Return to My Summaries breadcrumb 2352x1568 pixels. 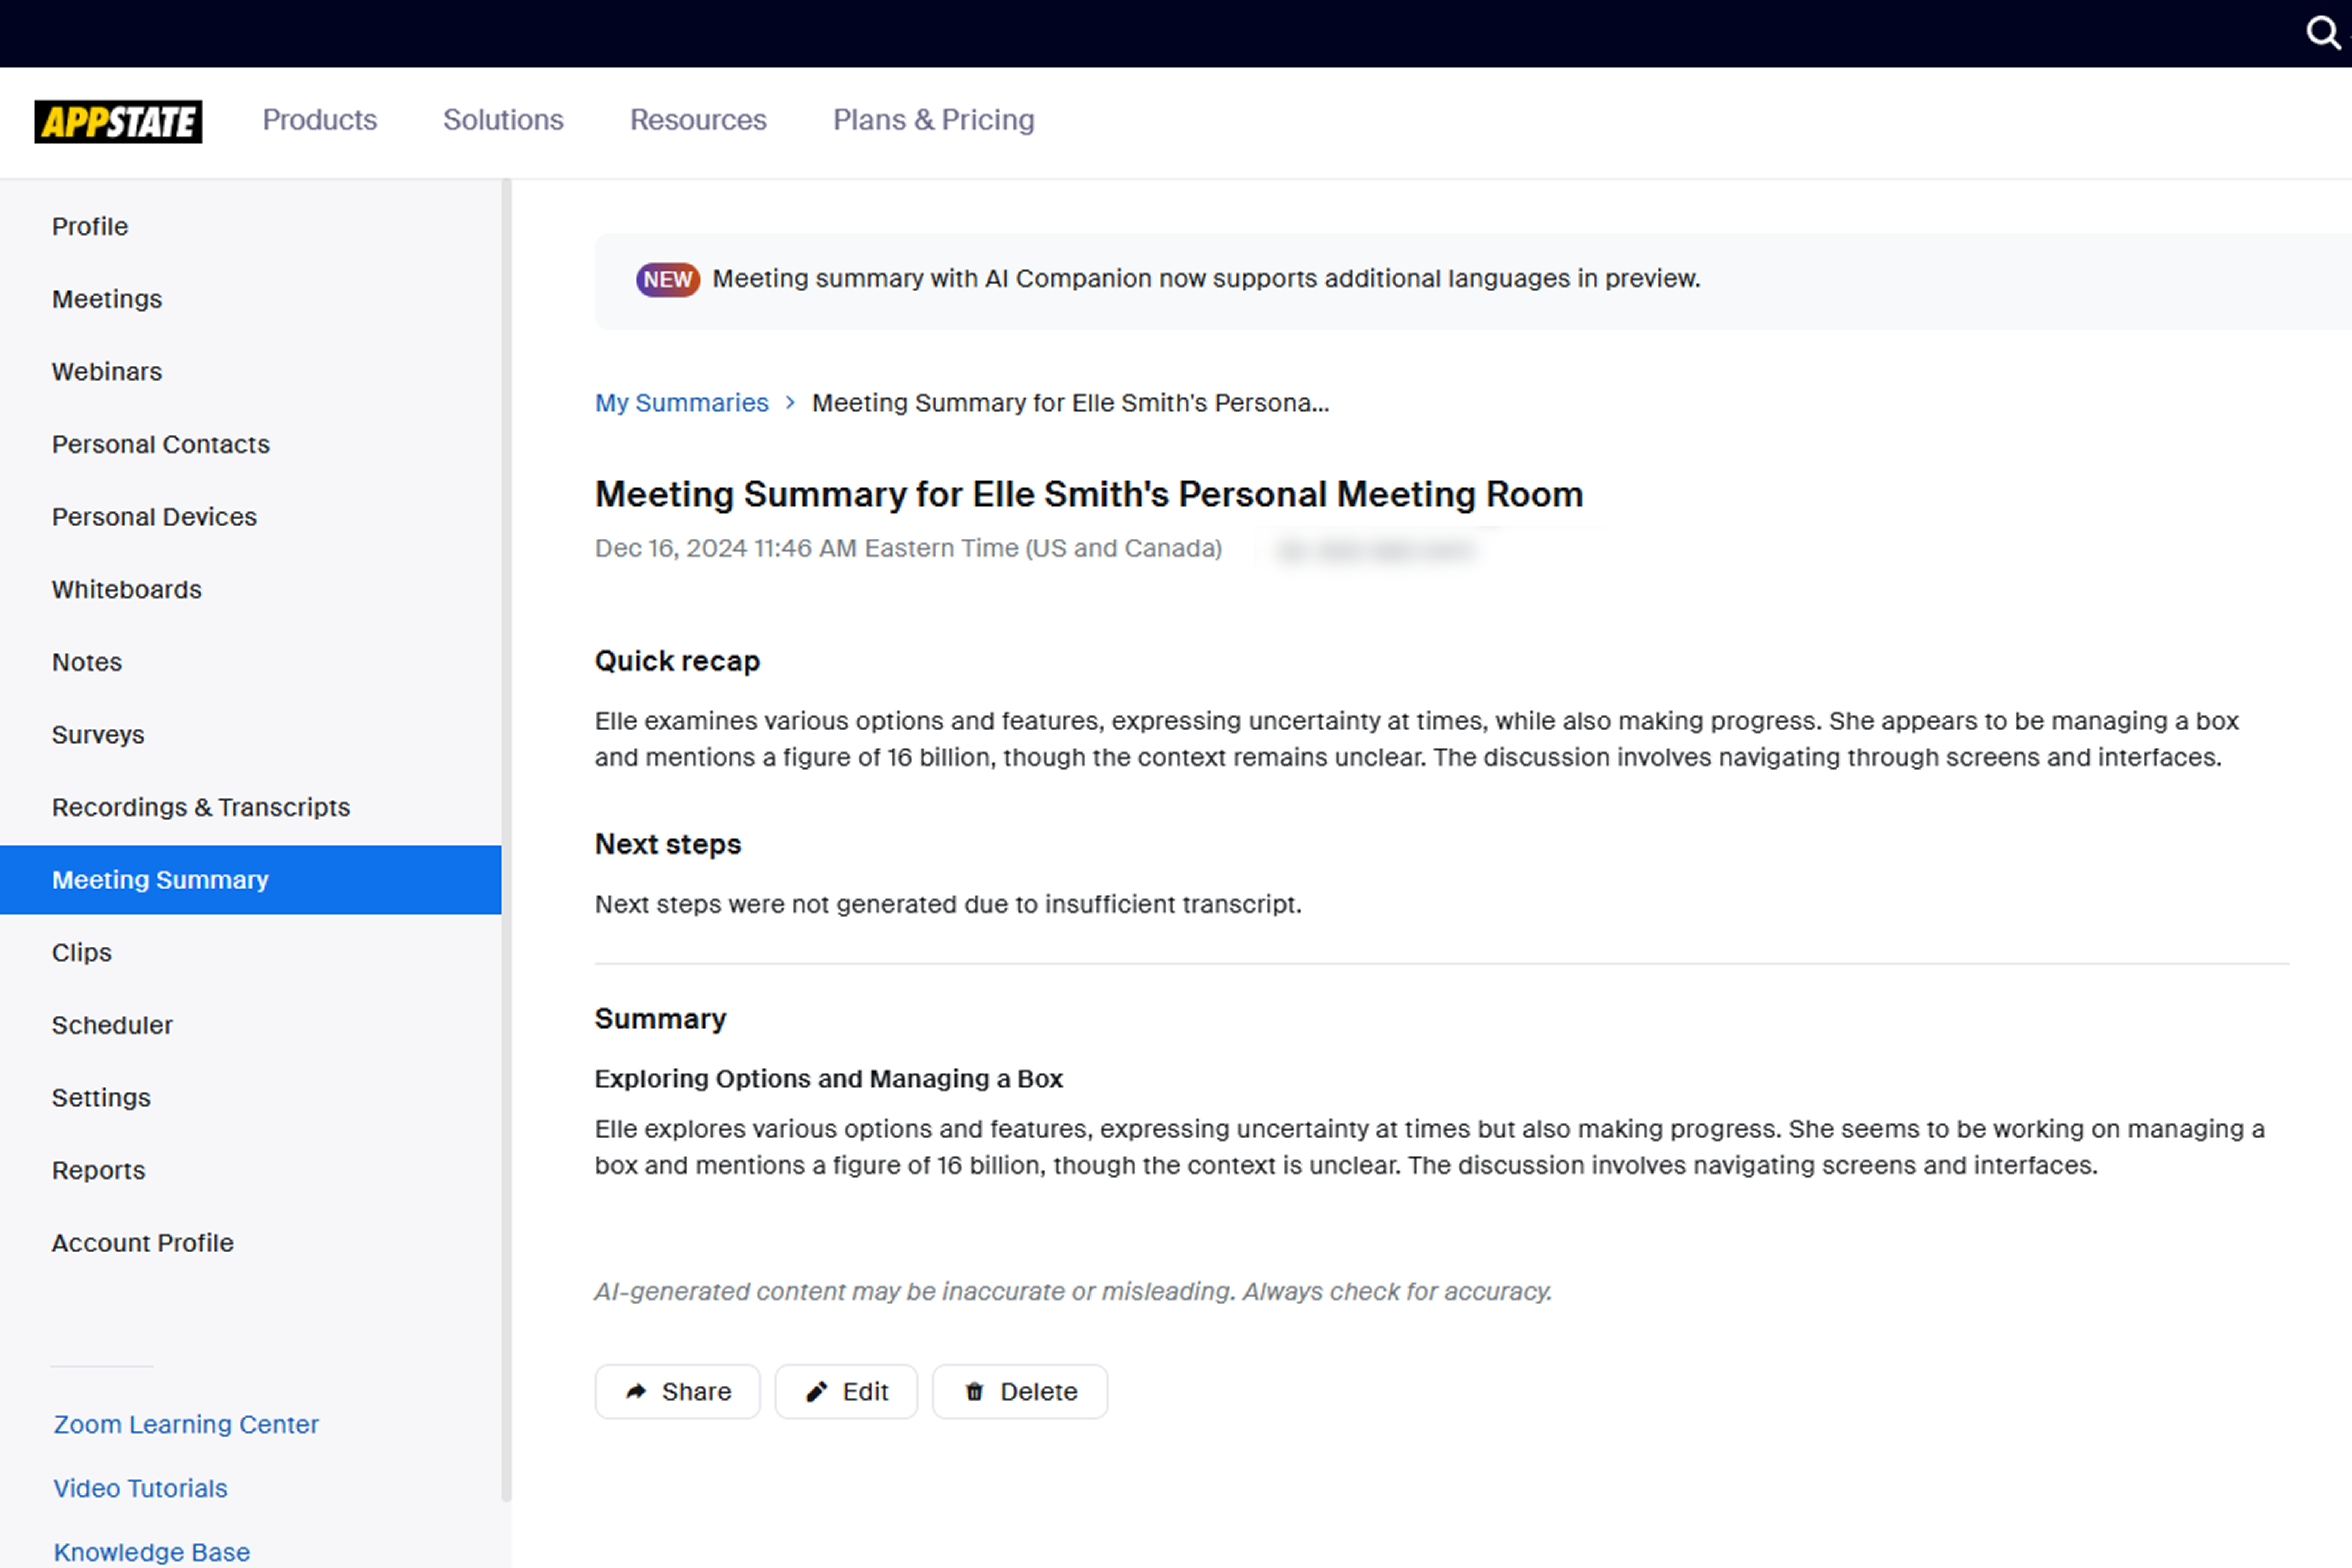click(681, 402)
